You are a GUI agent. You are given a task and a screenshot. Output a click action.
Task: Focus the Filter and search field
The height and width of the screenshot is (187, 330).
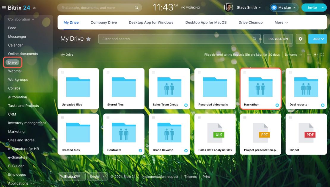(x=179, y=39)
